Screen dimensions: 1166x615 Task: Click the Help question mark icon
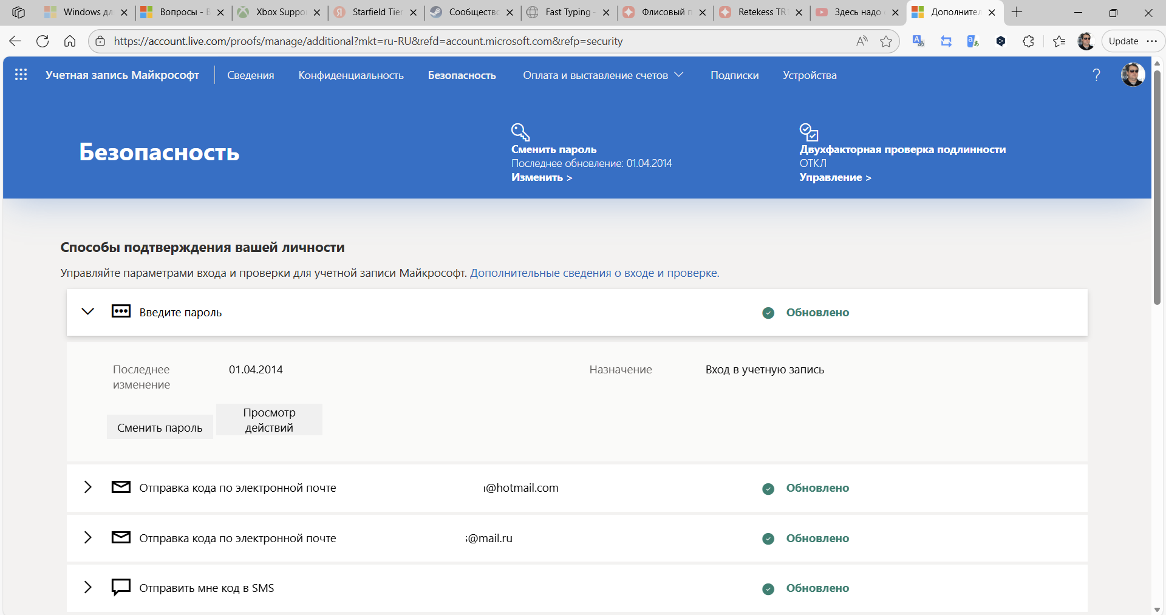coord(1096,75)
